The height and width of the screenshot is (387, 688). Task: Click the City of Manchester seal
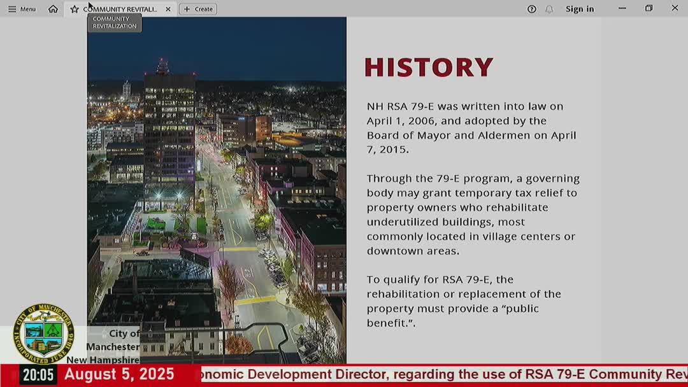pos(44,330)
